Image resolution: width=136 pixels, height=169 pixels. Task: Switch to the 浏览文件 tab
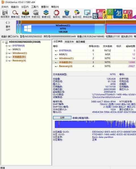coord(69,42)
